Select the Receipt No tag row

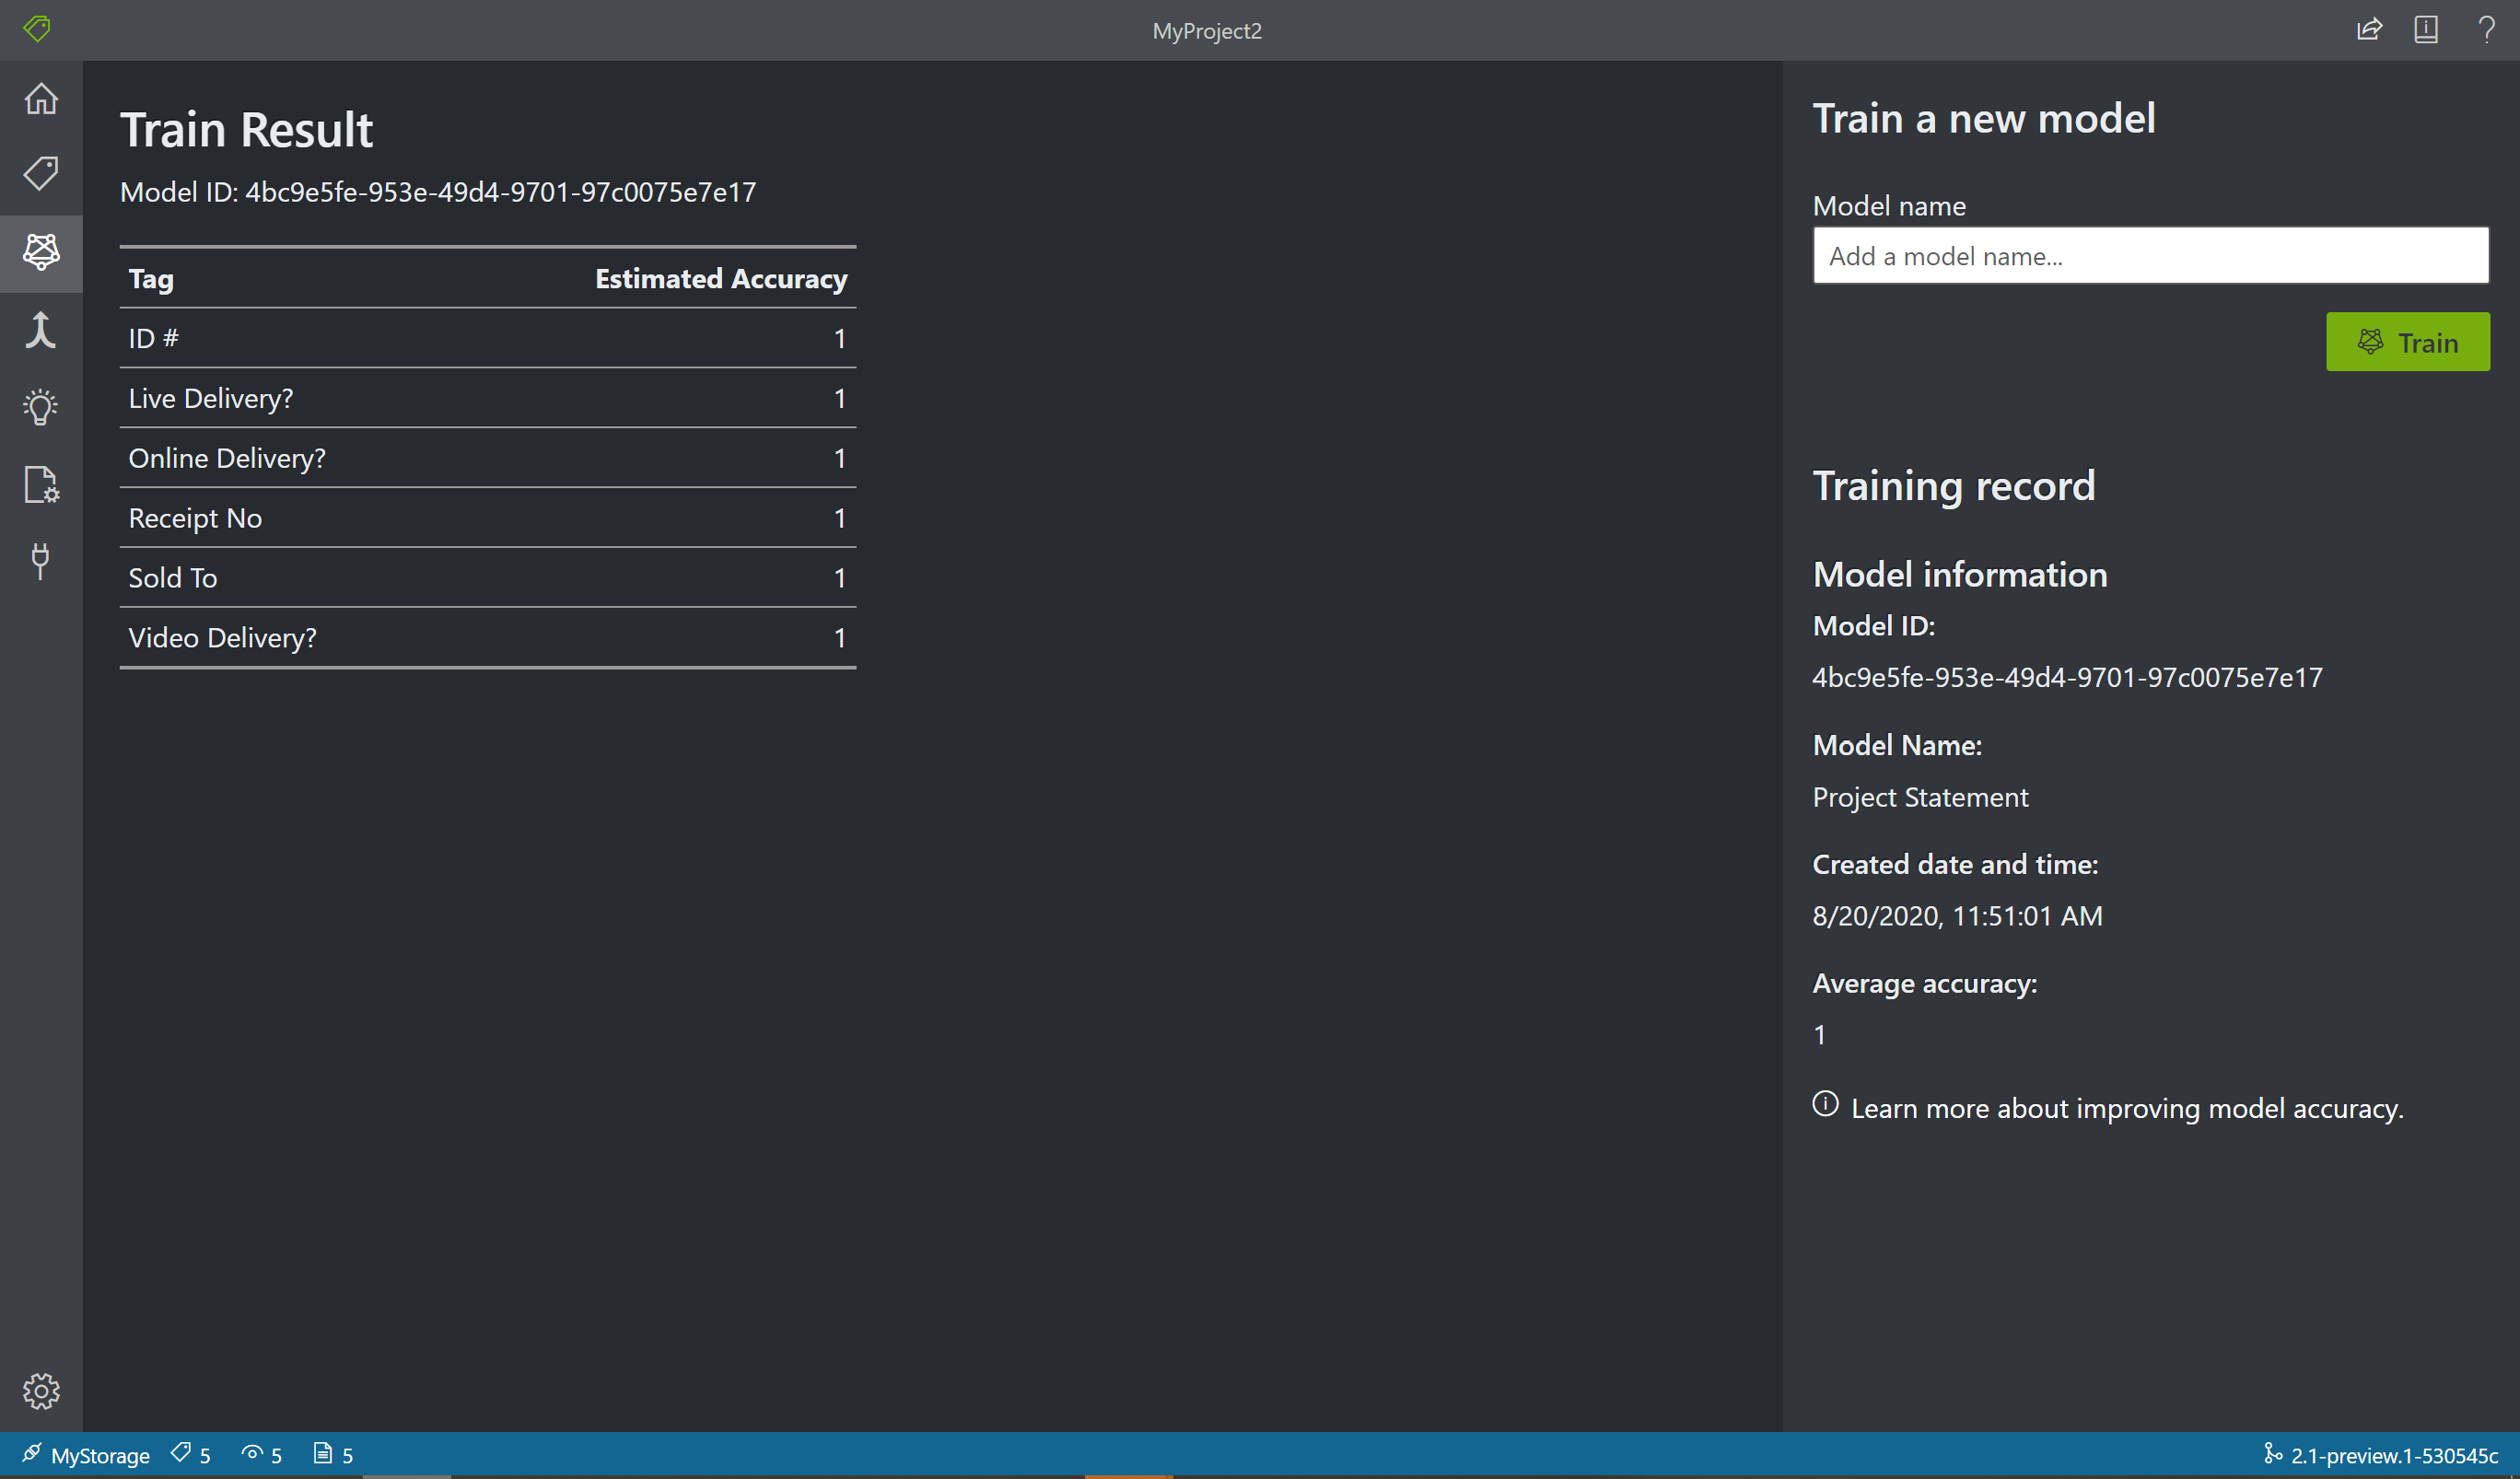(x=486, y=518)
